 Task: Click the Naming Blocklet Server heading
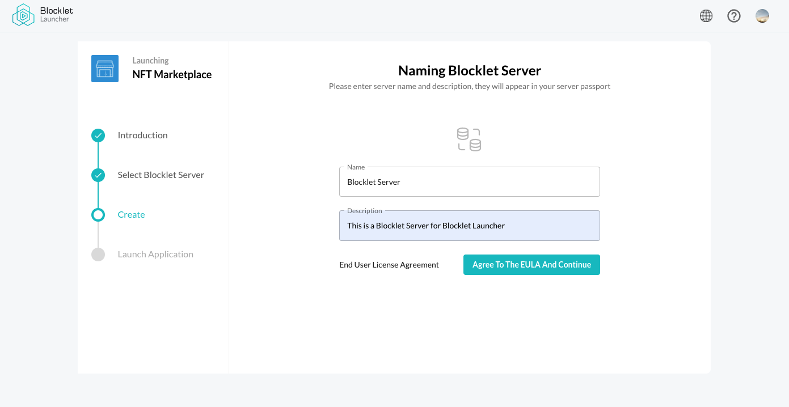[x=469, y=71]
